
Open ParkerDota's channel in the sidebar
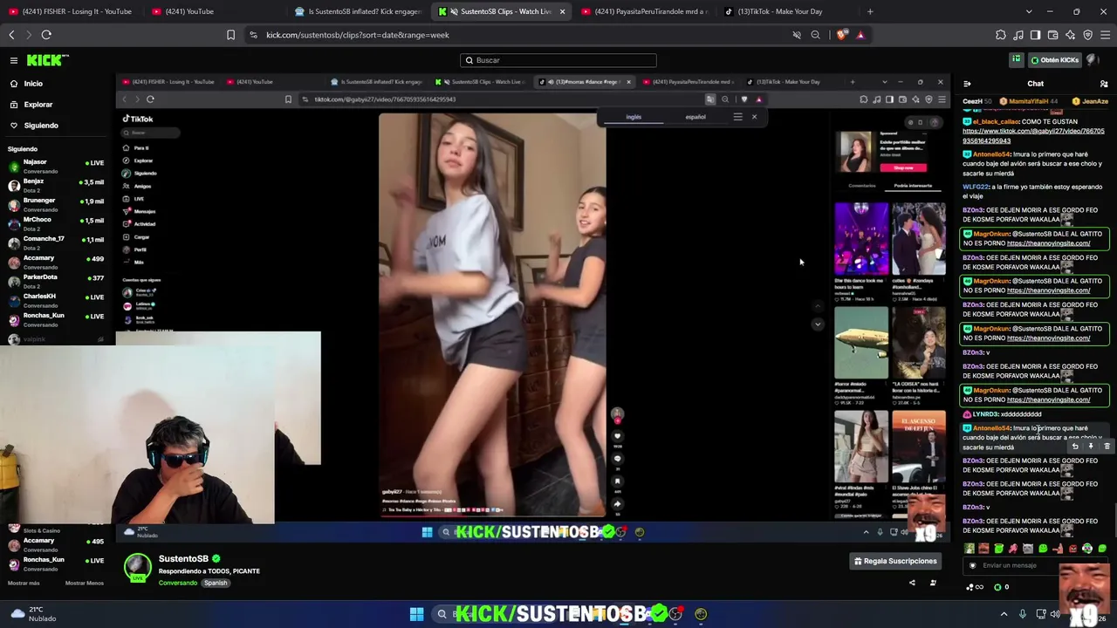(x=56, y=281)
